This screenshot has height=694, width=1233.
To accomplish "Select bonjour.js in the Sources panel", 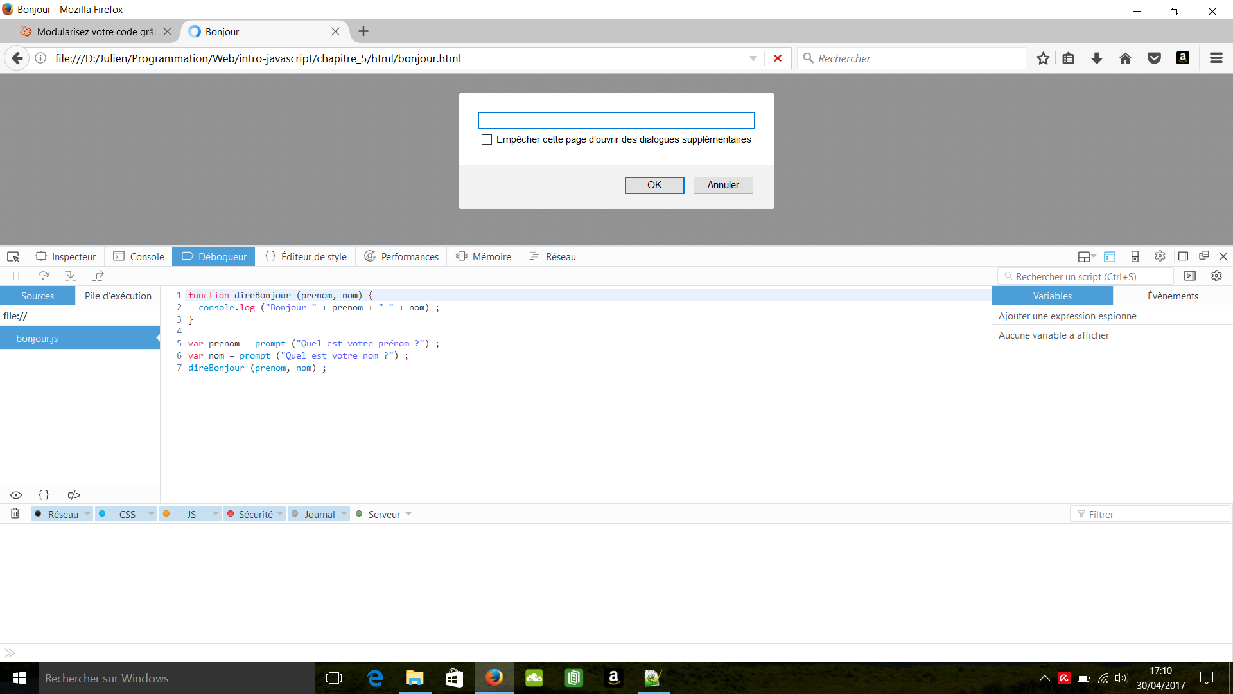I will 37,337.
